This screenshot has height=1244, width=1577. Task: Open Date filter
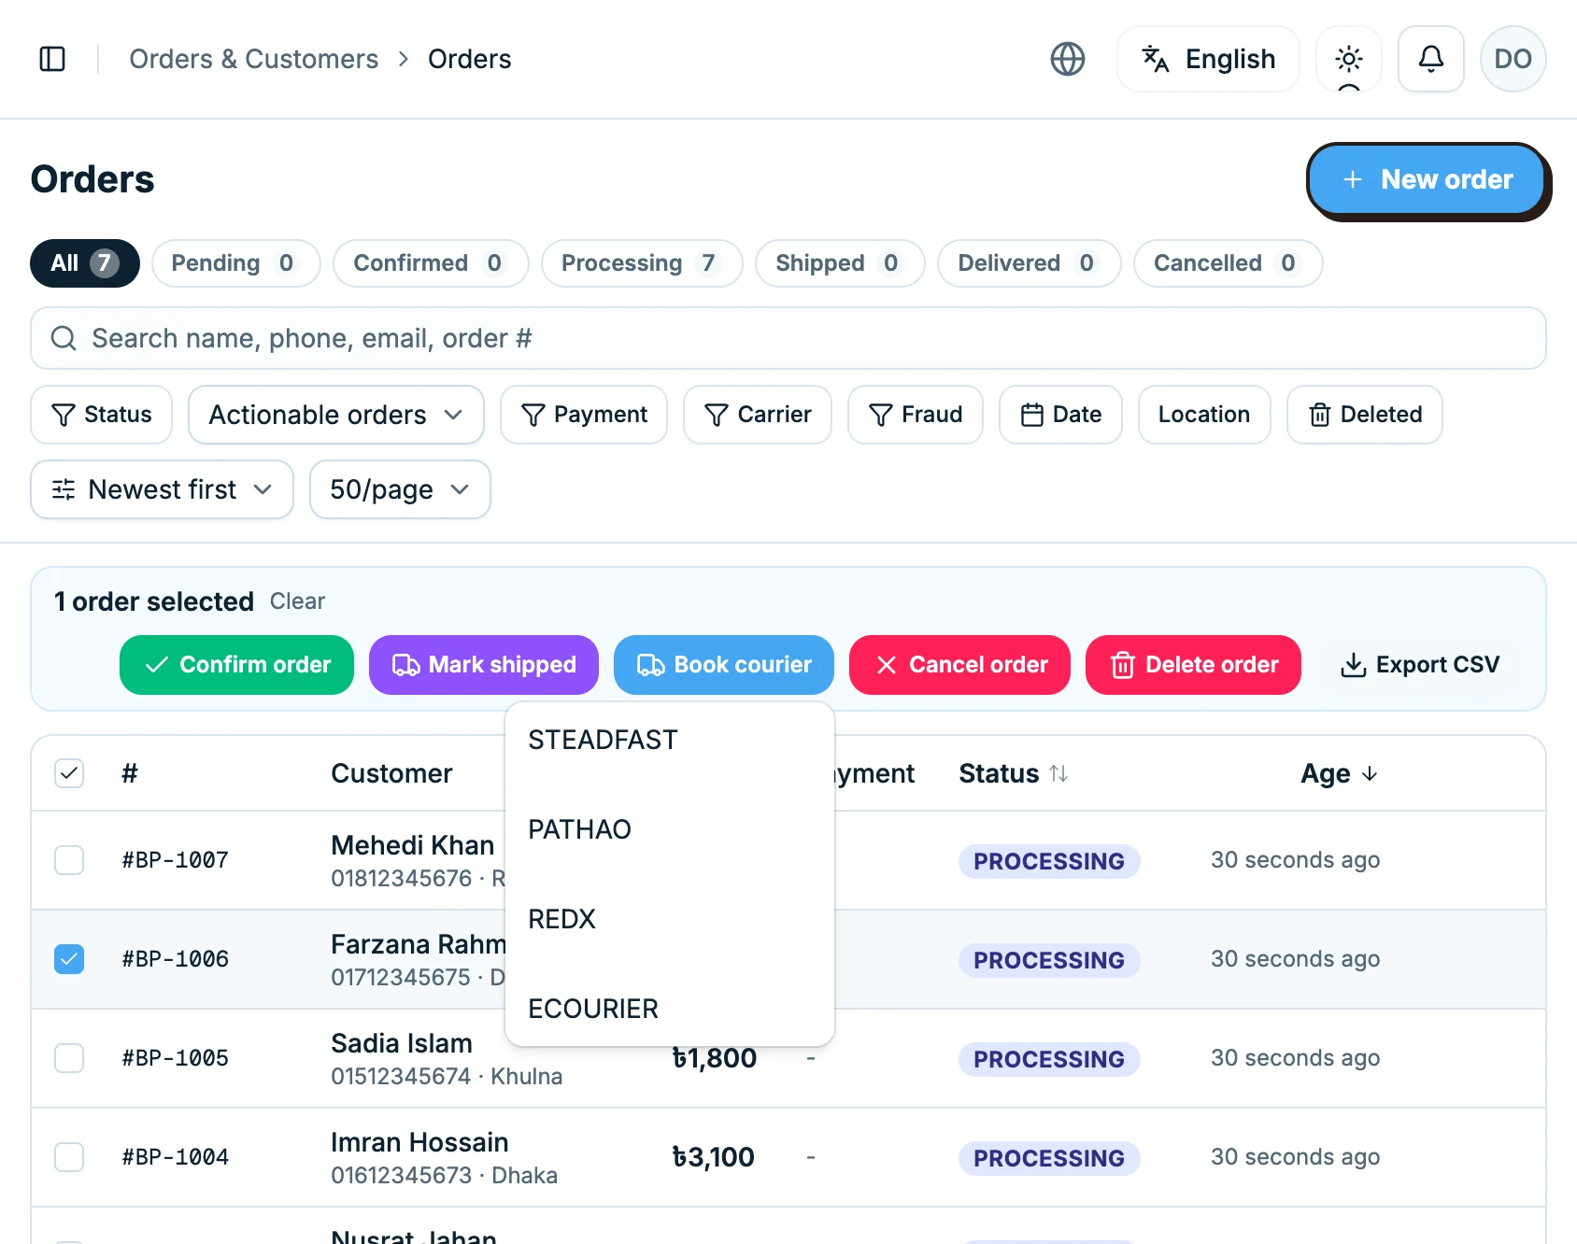[1060, 415]
